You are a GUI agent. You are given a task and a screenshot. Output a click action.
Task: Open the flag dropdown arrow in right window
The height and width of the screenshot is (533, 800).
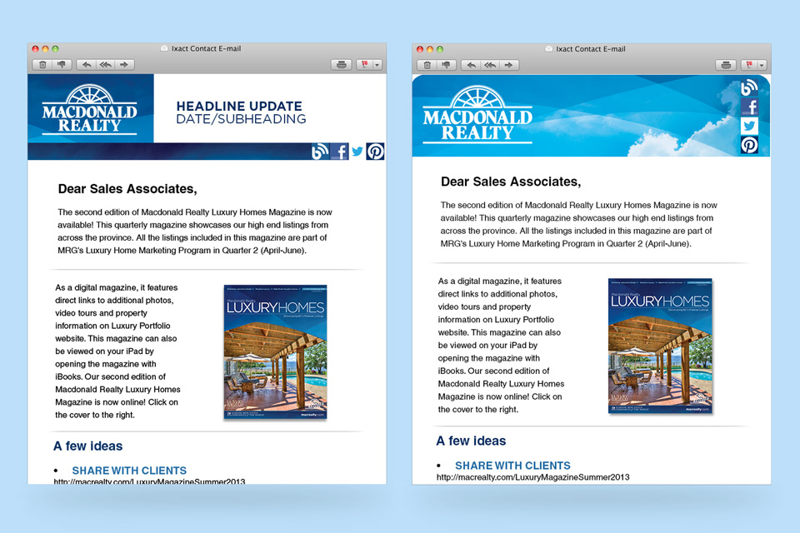[x=762, y=66]
